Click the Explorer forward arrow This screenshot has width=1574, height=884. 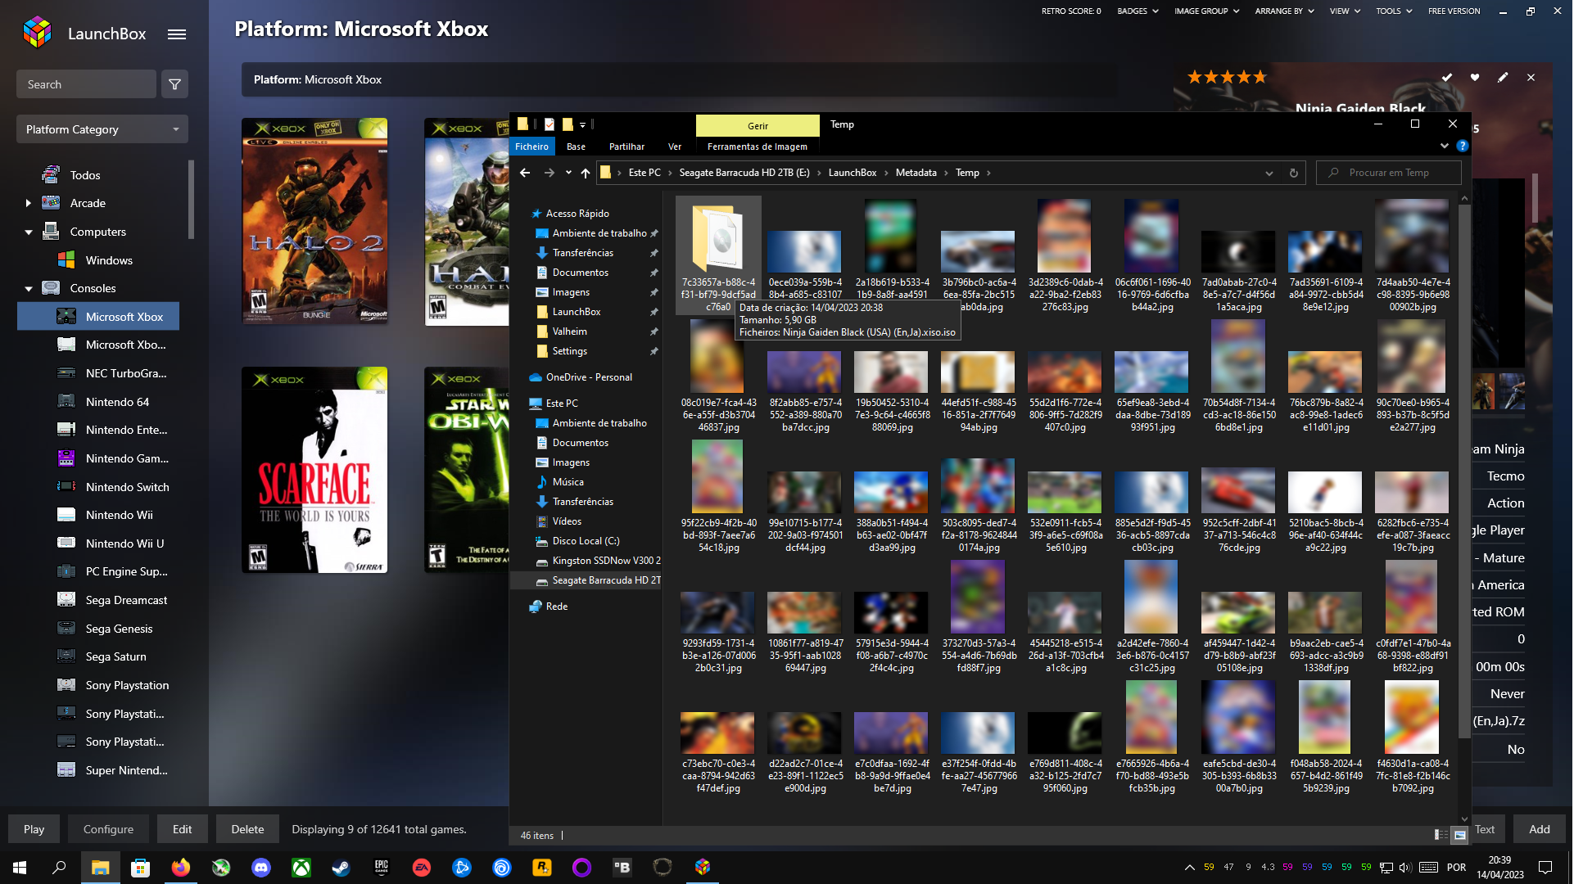point(549,173)
